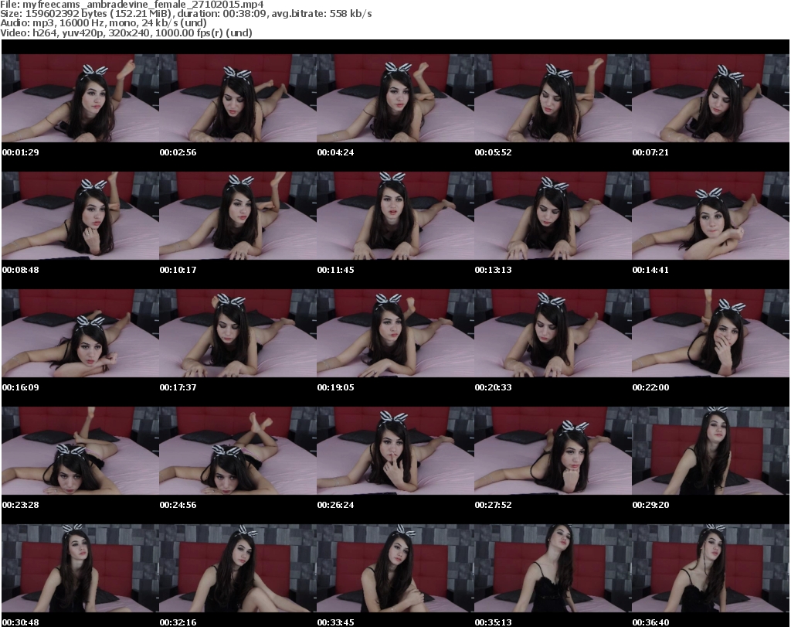Viewport: 791px width, 627px height.
Task: Open the thumbnail at 00:24:56
Action: point(238,451)
